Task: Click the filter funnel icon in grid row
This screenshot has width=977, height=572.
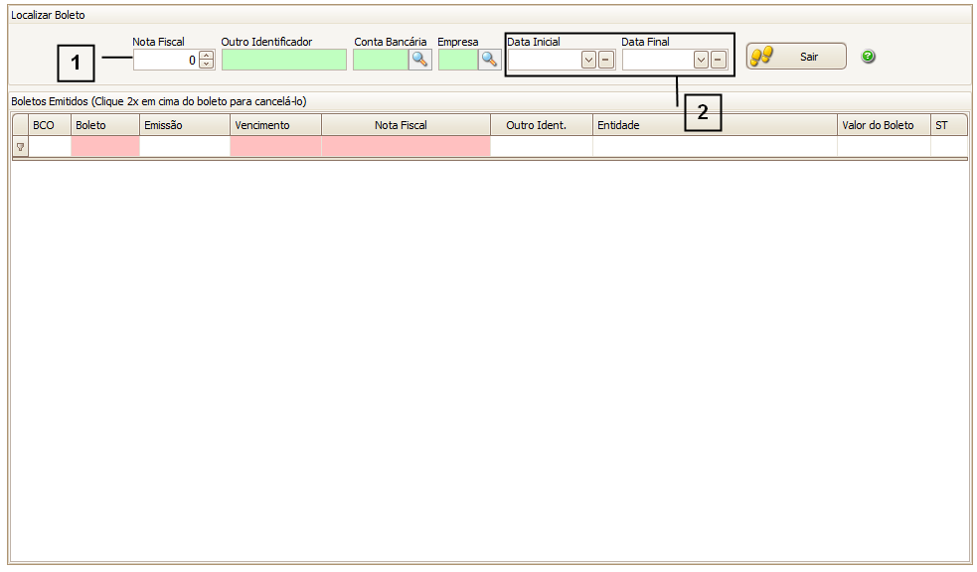Action: point(20,147)
